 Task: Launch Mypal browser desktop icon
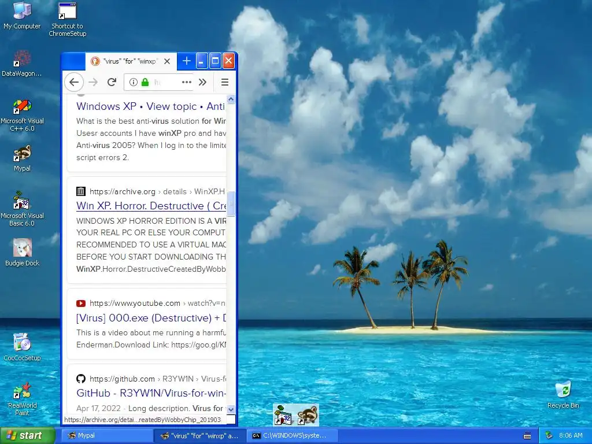pos(22,158)
